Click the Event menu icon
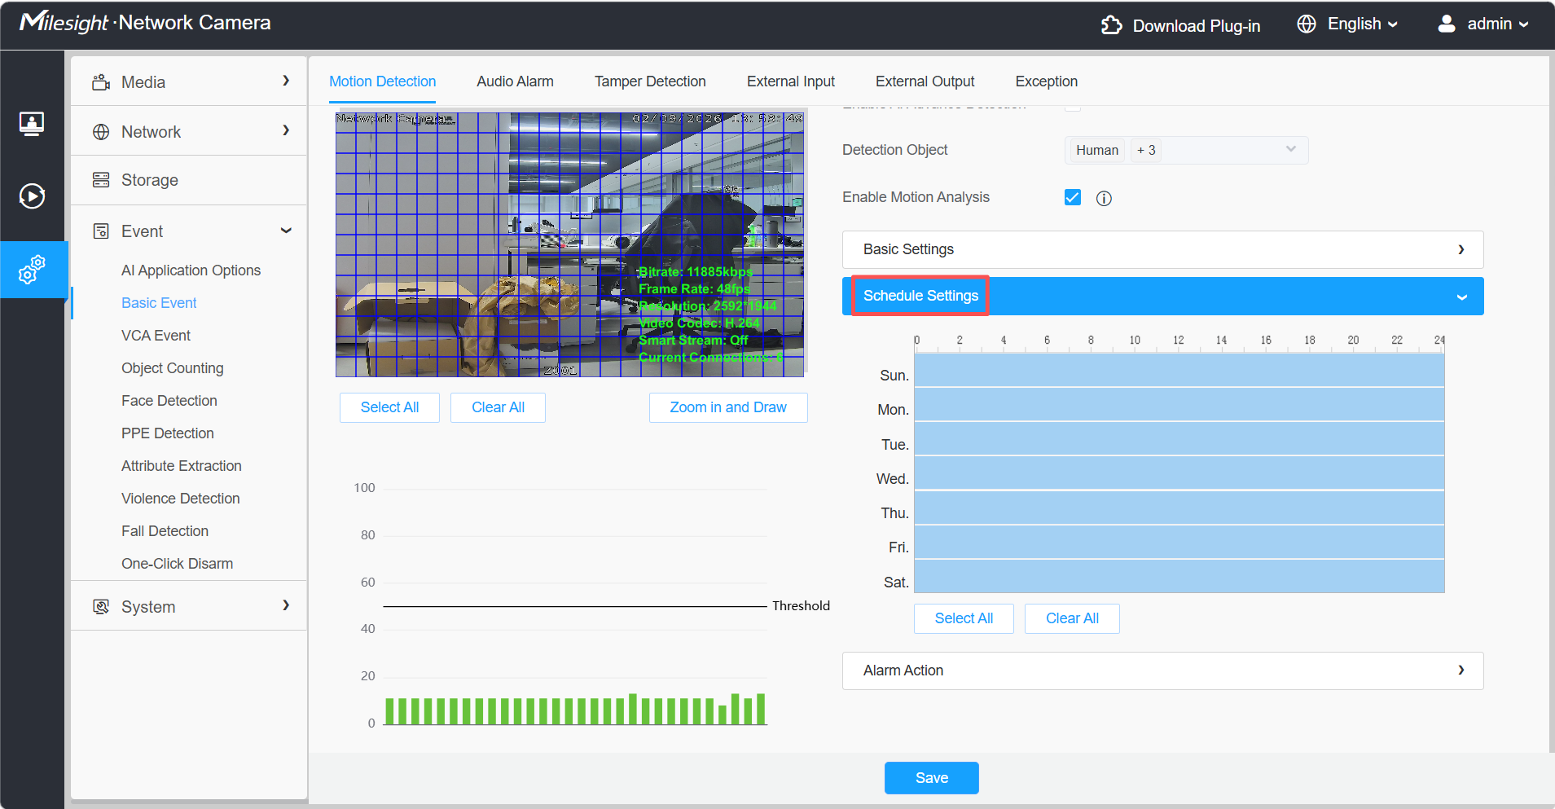The image size is (1555, 809). pyautogui.click(x=101, y=231)
